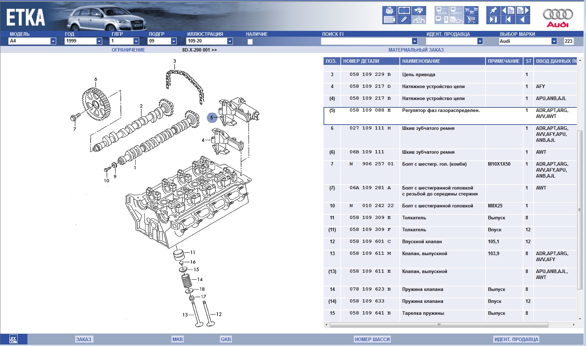Click the МКВ button in the bottom bar
The height and width of the screenshot is (346, 586).
(x=177, y=339)
